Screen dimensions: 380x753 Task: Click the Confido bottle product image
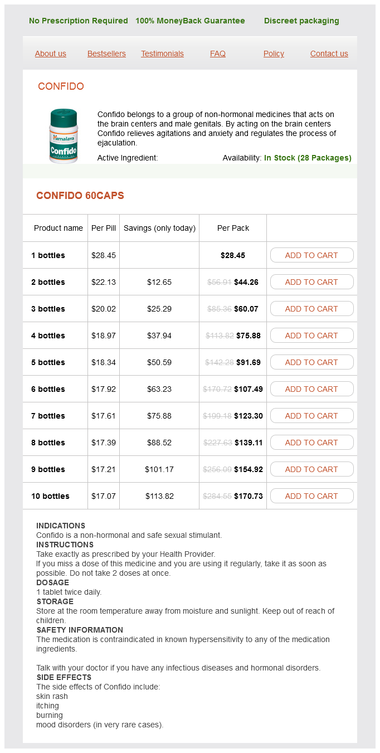pos(64,136)
